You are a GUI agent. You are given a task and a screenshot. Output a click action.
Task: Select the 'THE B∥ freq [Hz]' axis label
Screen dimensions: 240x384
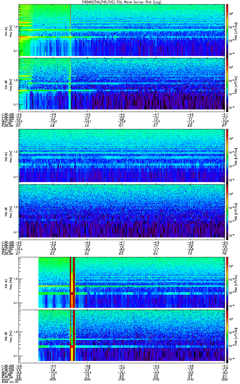point(8,336)
